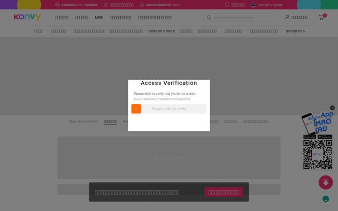
Task: Click the orange slide-to-verify handle
Action: pyautogui.click(x=136, y=109)
